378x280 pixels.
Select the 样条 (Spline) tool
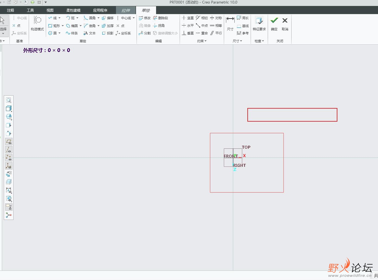(72, 33)
